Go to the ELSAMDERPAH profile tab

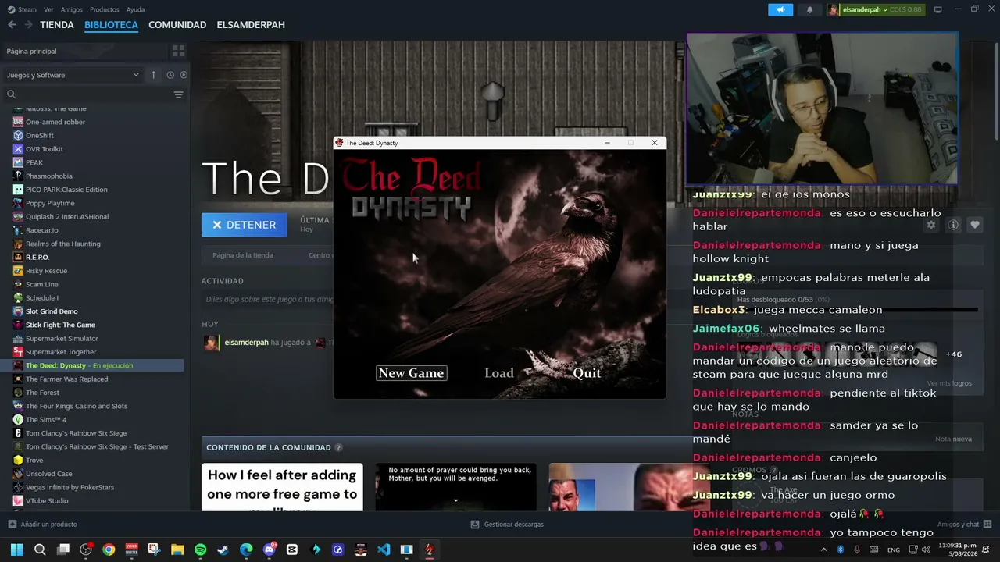point(251,25)
